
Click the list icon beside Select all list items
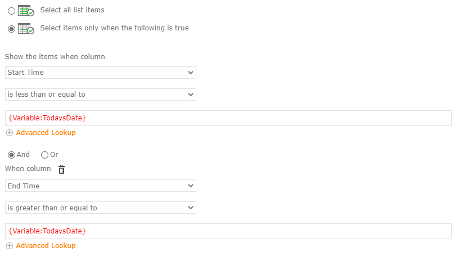point(26,11)
